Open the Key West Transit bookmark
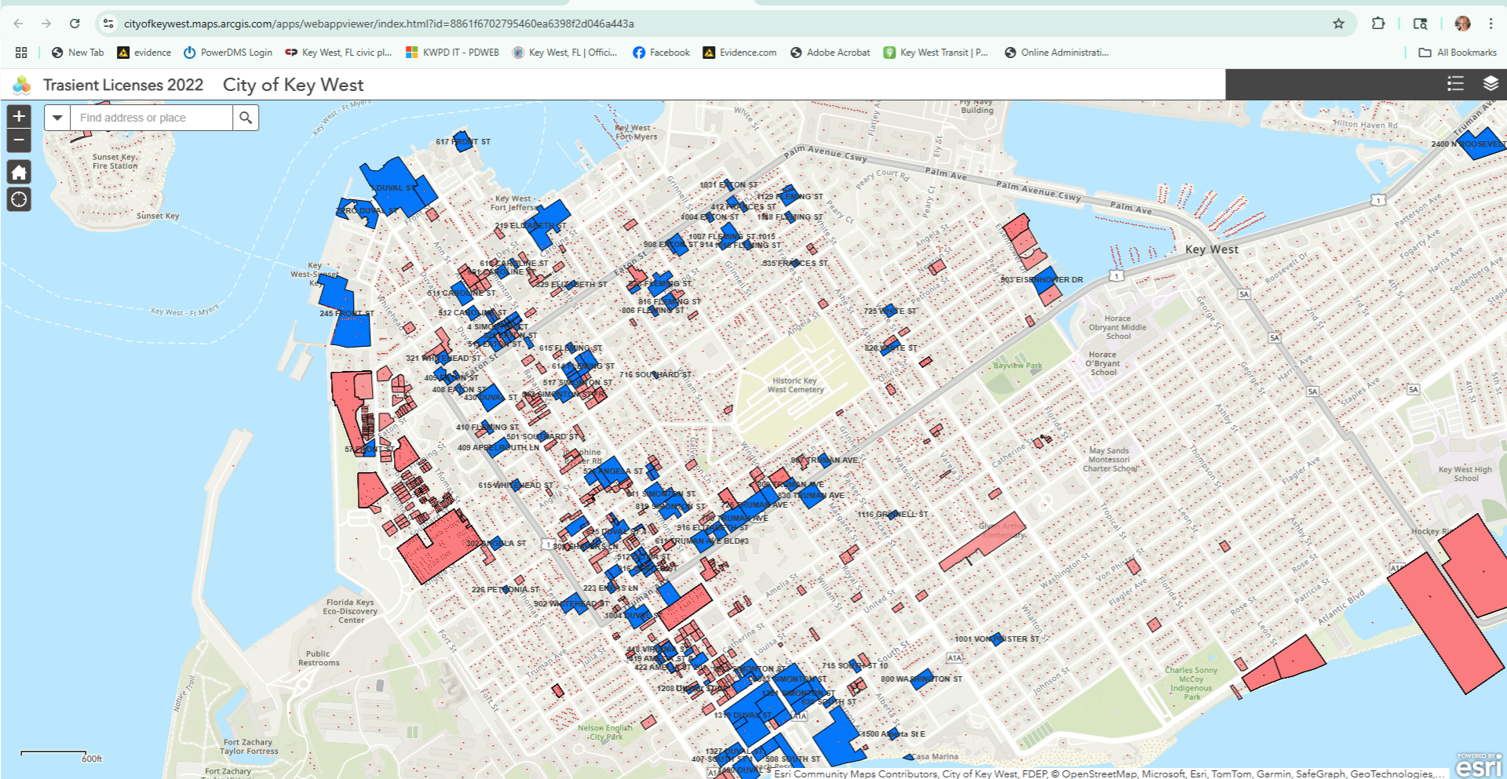Image resolution: width=1507 pixels, height=779 pixels. [935, 53]
